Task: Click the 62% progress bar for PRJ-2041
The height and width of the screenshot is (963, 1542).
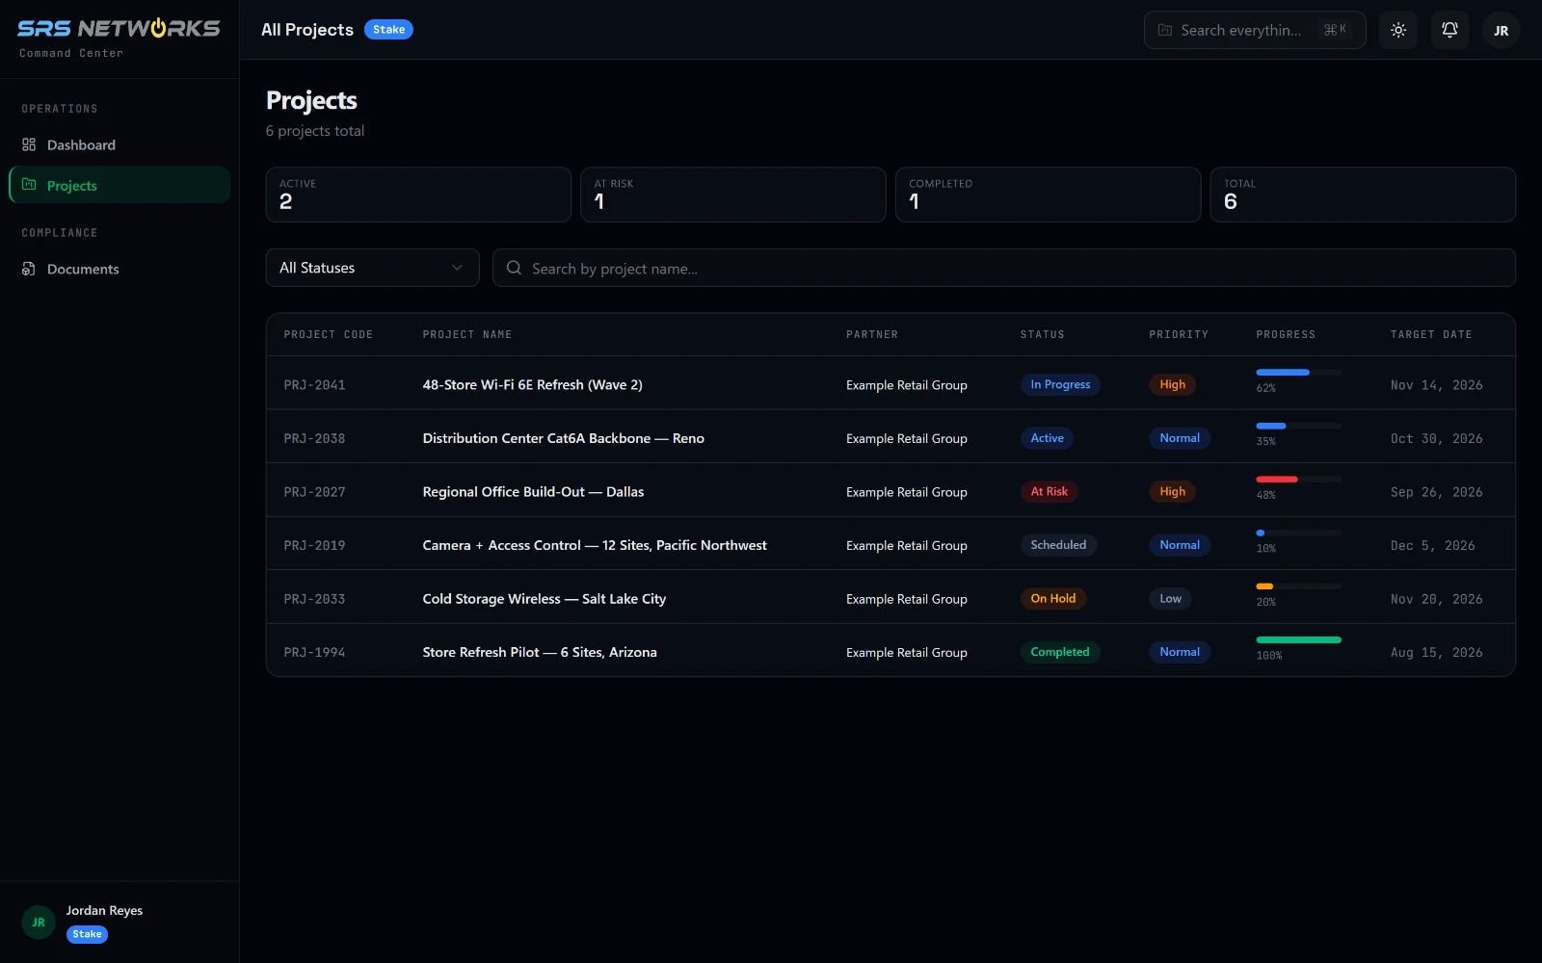Action: click(x=1298, y=372)
